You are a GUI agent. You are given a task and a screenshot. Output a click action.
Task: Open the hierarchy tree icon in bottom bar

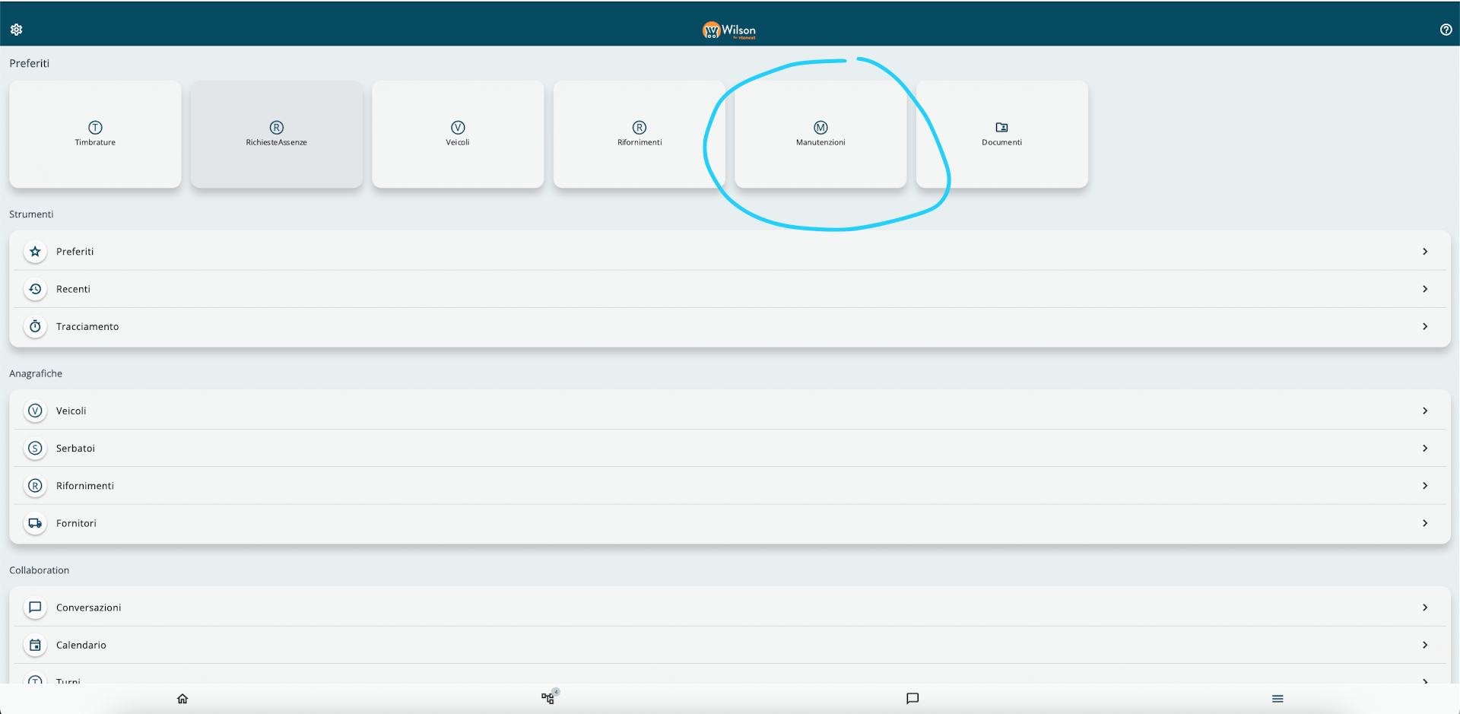pos(547,698)
